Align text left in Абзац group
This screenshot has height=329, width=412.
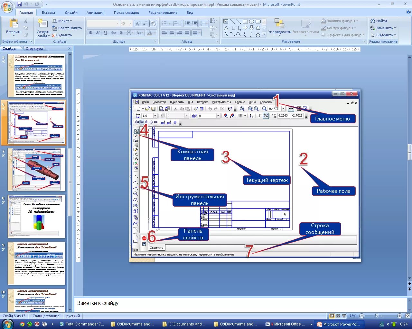[164, 33]
